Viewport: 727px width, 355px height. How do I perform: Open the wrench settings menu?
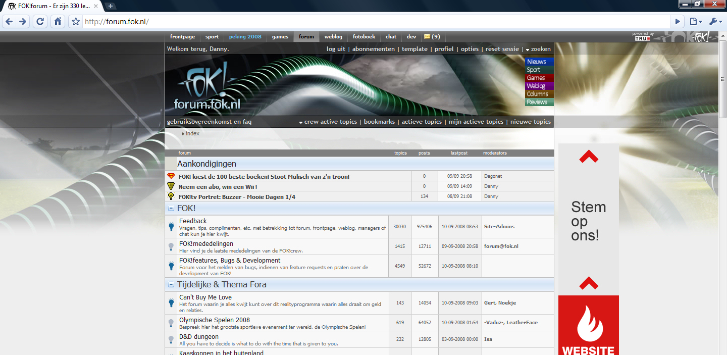coord(716,22)
